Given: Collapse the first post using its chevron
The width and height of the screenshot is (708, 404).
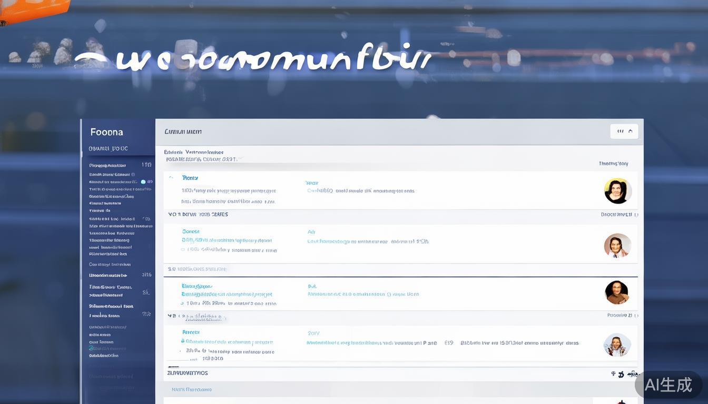Looking at the screenshot, I should (x=171, y=178).
